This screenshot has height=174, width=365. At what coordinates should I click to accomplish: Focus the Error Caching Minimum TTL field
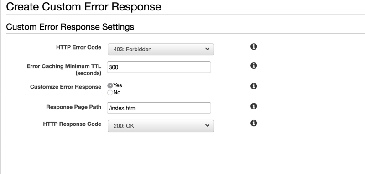(159, 67)
